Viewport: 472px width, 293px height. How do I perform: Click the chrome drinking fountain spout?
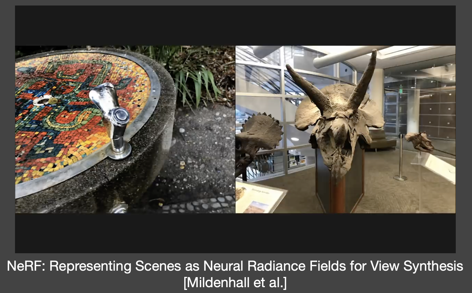tap(111, 120)
